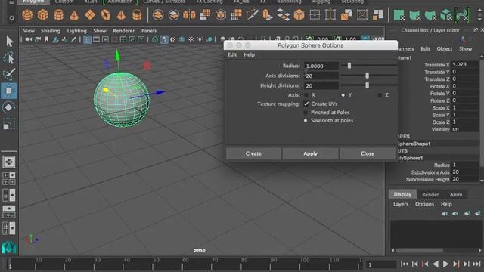
Task: Create a polygon torus from the shelf
Action: (106, 15)
